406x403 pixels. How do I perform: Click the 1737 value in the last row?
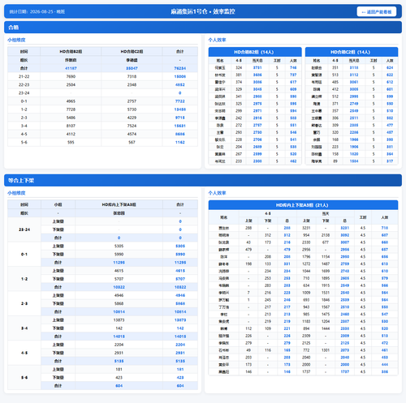306,371
